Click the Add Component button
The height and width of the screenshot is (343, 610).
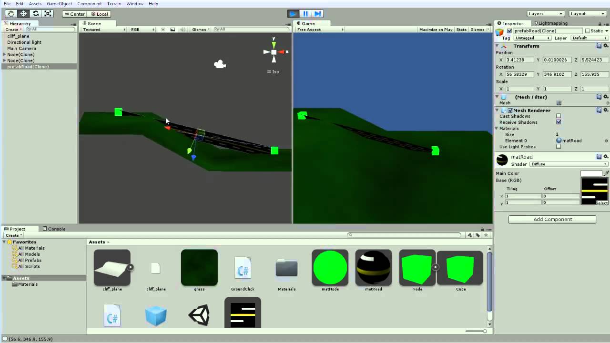click(552, 220)
